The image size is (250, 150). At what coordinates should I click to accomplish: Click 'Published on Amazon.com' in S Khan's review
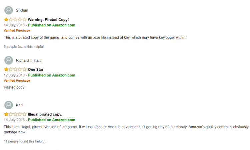[x=51, y=25]
